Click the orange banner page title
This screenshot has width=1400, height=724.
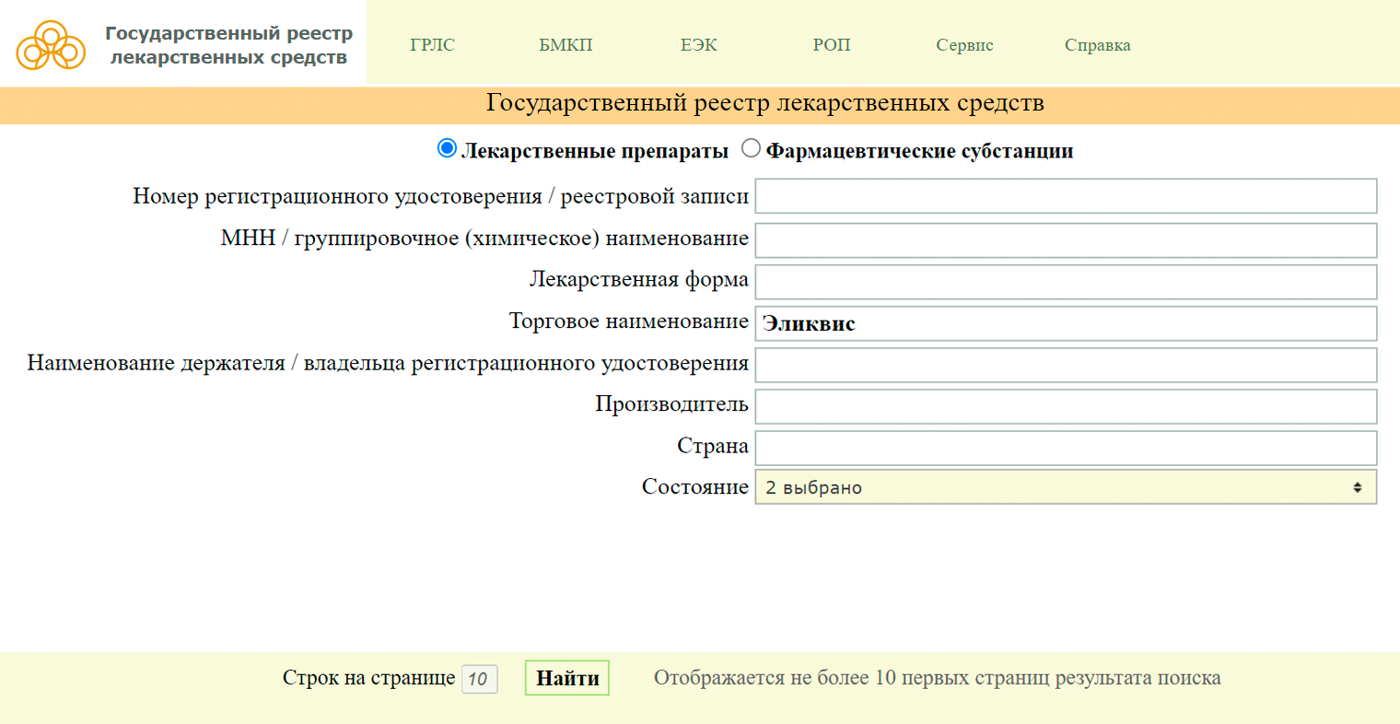tap(765, 103)
